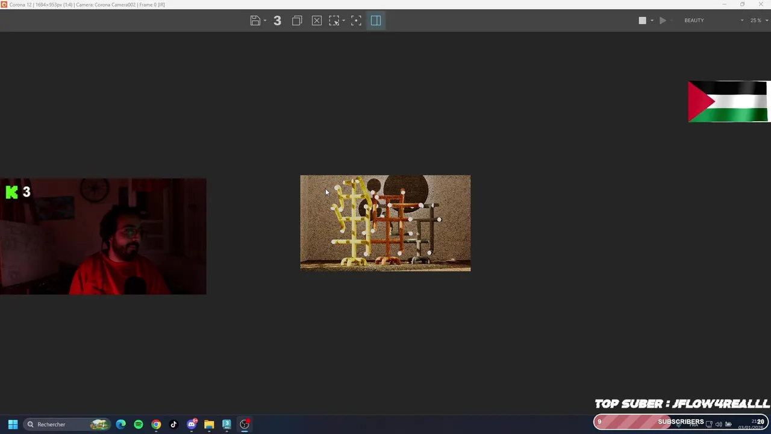Open 3ds Max from the taskbar

pyautogui.click(x=226, y=424)
